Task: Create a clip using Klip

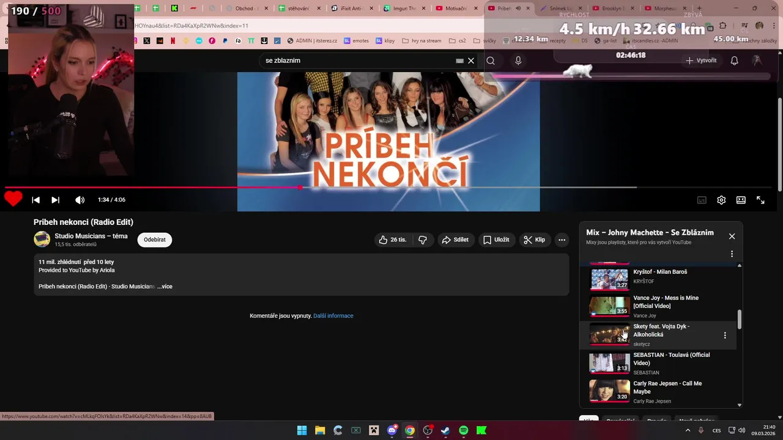Action: pyautogui.click(x=534, y=240)
